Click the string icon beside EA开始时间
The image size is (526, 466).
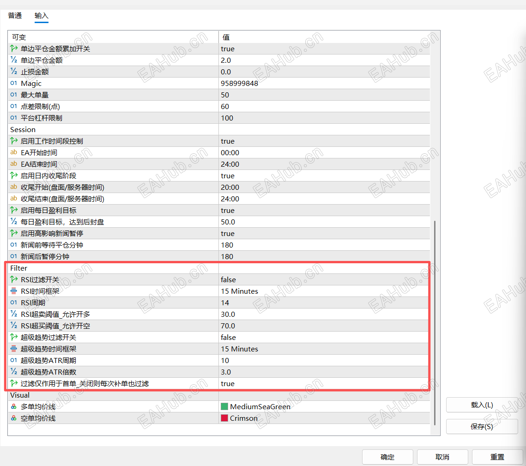[x=14, y=152]
